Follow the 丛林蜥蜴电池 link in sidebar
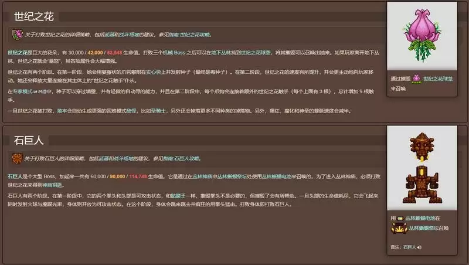This screenshot has height=265, width=469. [421, 218]
